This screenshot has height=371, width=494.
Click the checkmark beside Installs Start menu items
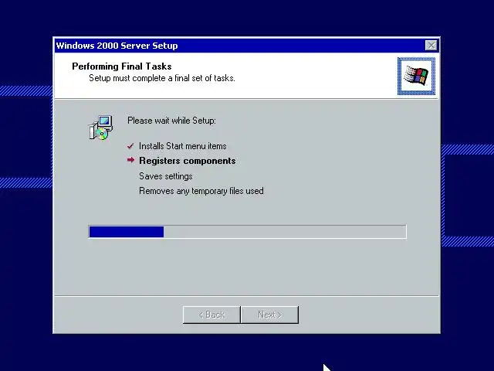point(130,146)
